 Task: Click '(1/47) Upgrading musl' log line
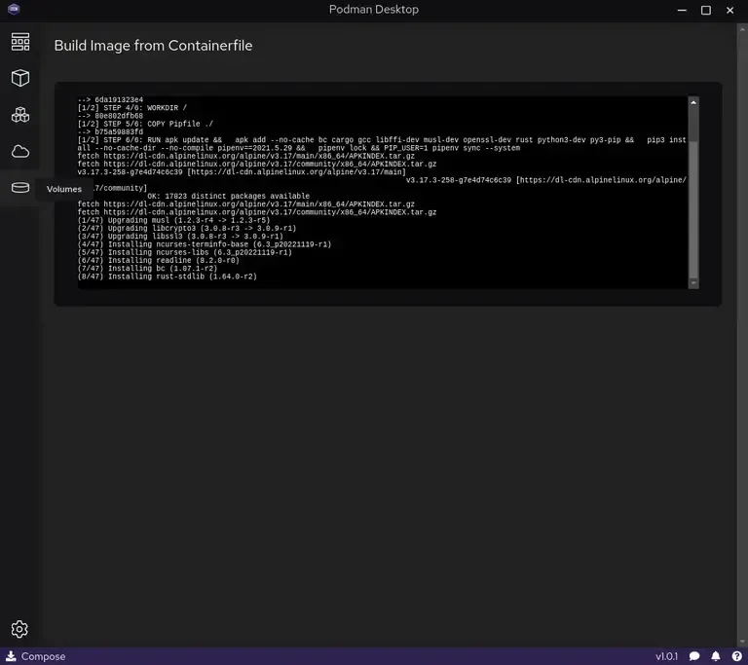173,220
